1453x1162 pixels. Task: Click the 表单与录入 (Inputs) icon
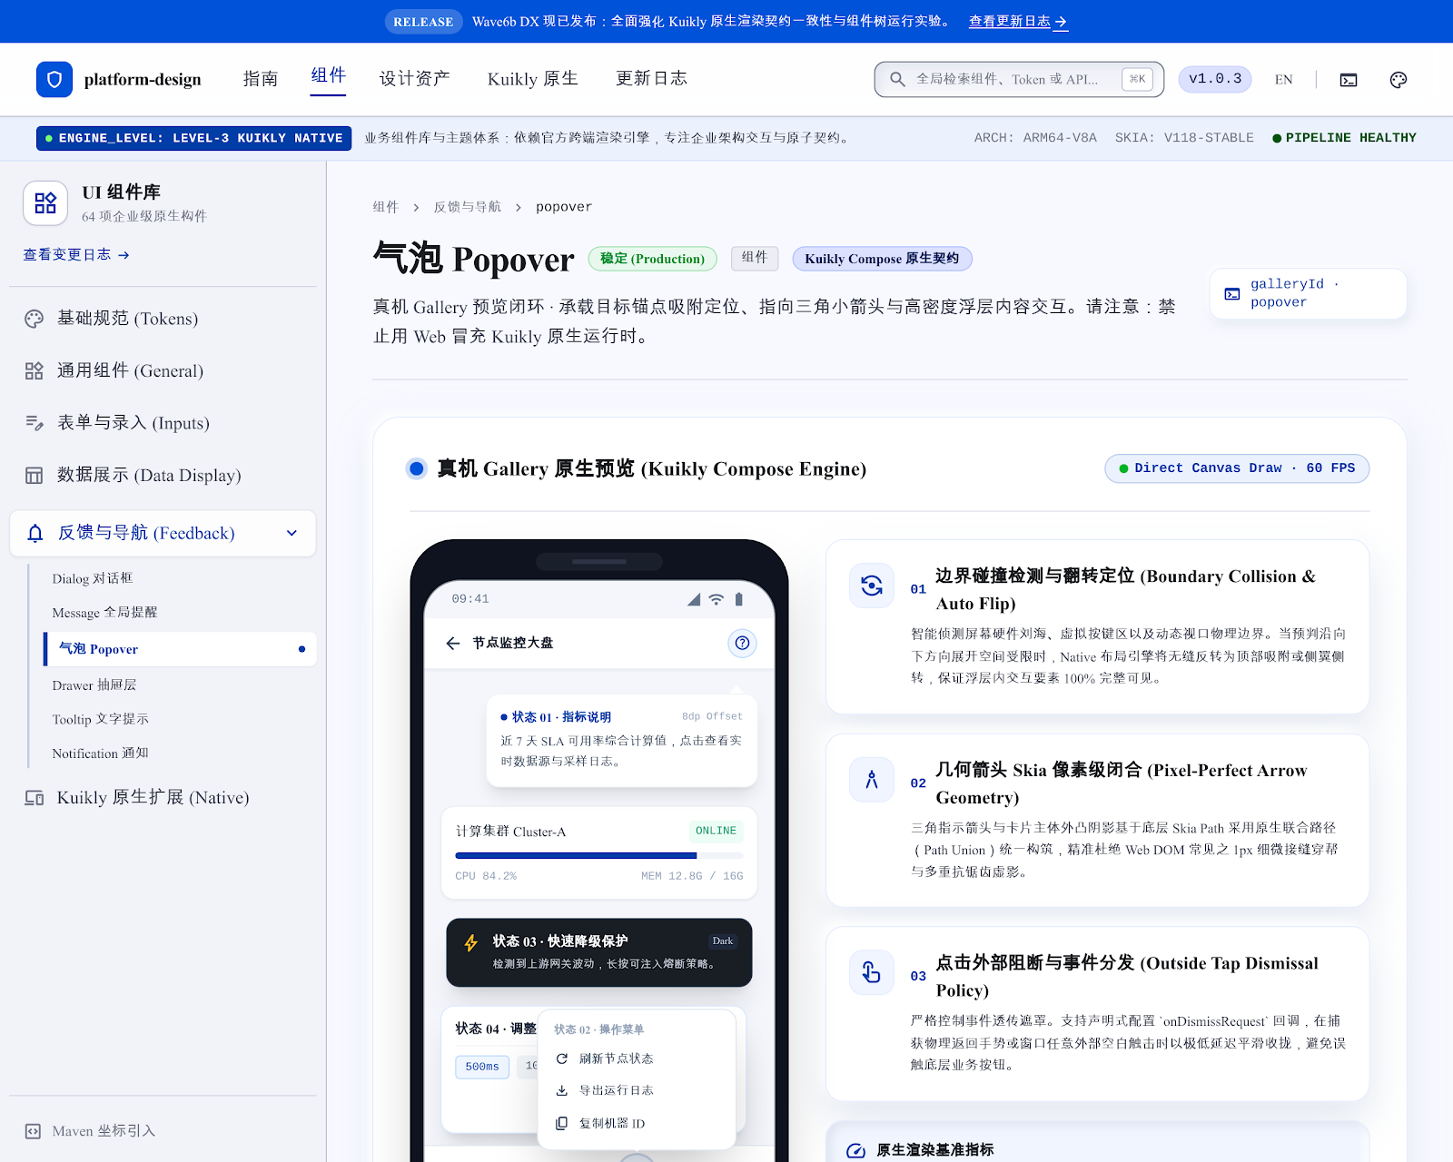coord(34,423)
